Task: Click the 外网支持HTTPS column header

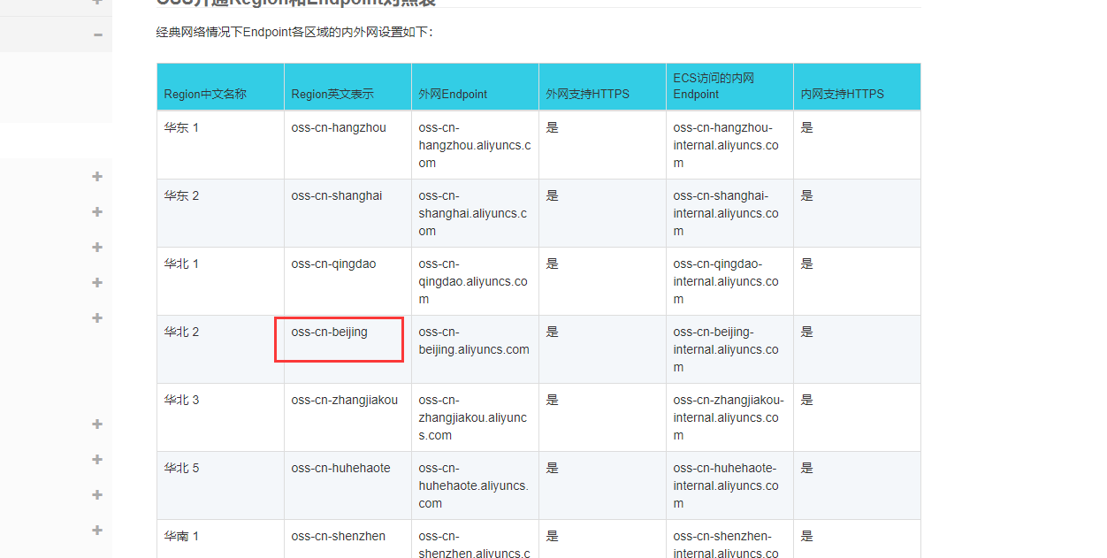Action: coord(587,94)
